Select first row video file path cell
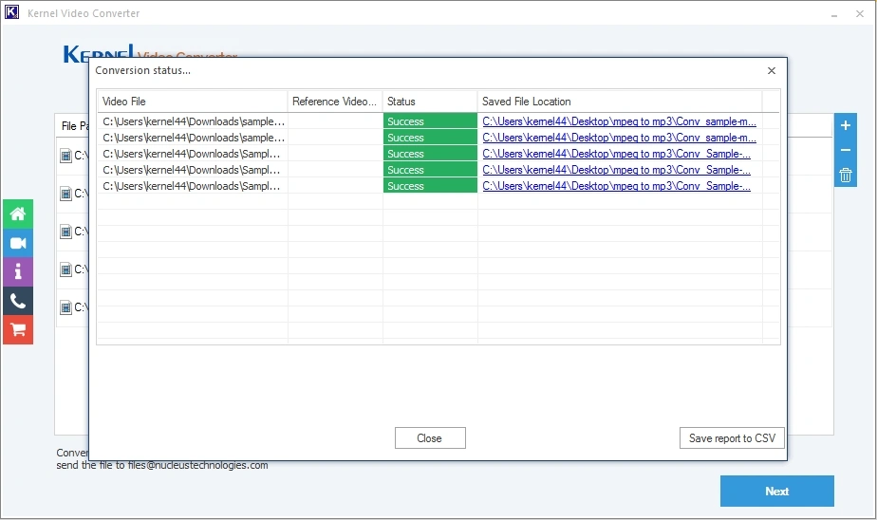Image resolution: width=877 pixels, height=520 pixels. [x=193, y=121]
